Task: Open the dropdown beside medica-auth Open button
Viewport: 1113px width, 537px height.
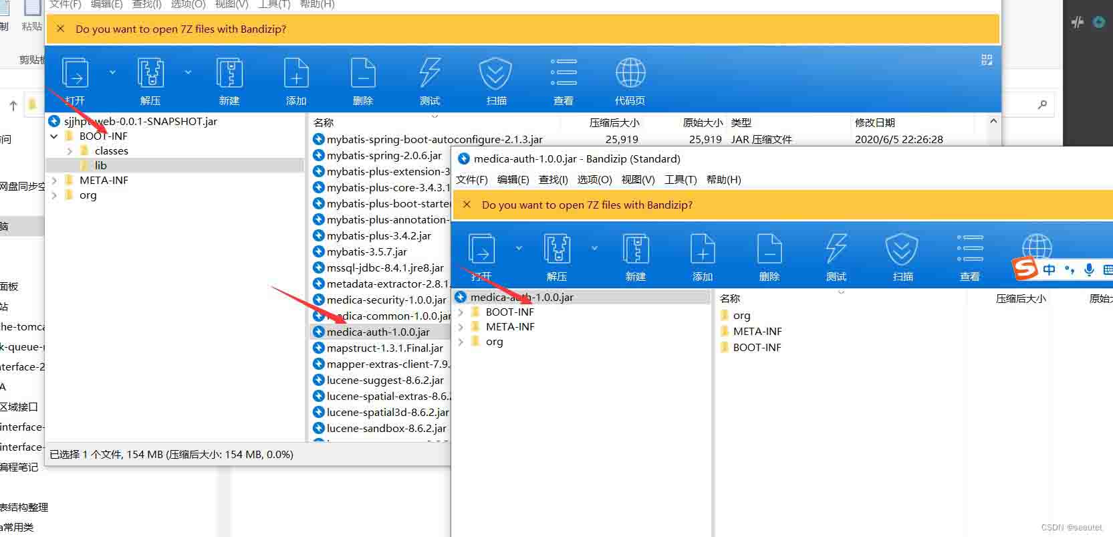Action: [519, 248]
